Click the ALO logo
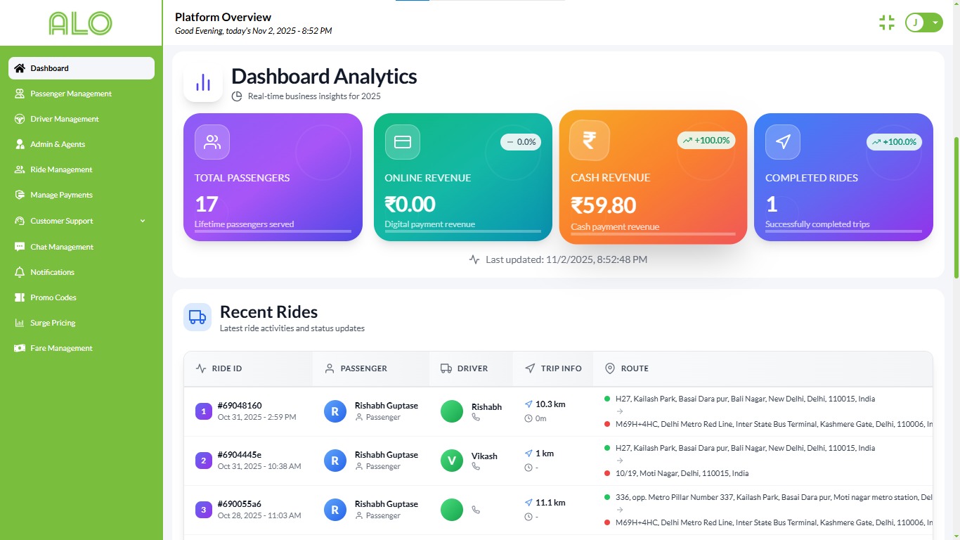This screenshot has height=540, width=960. click(x=80, y=23)
